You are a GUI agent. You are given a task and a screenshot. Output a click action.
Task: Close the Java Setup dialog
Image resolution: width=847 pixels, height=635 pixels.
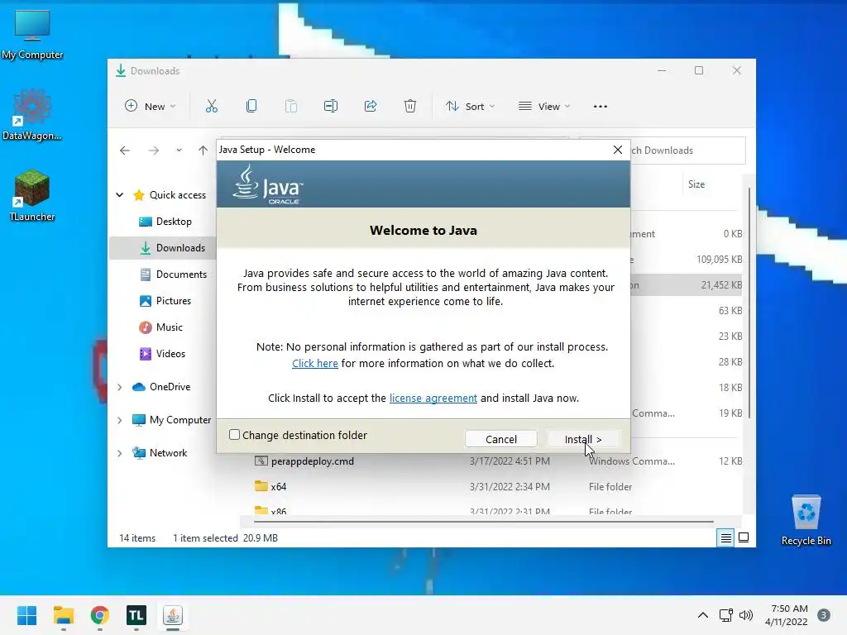coord(617,150)
